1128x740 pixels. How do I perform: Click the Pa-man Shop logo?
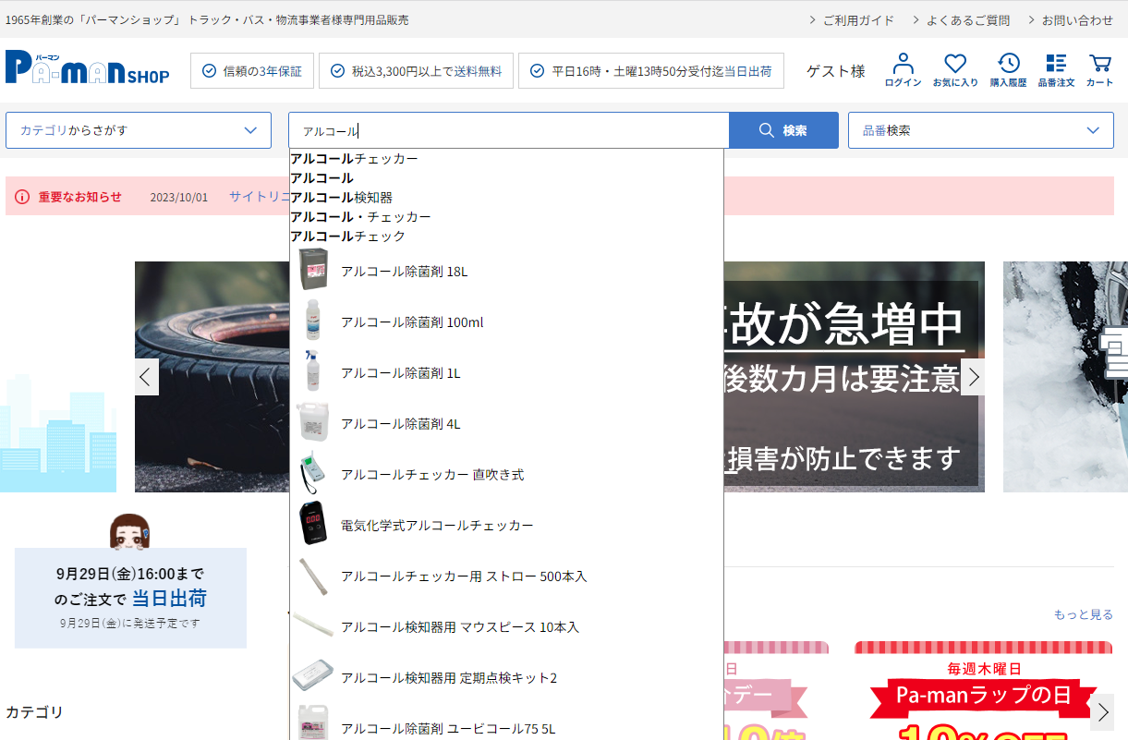(88, 69)
